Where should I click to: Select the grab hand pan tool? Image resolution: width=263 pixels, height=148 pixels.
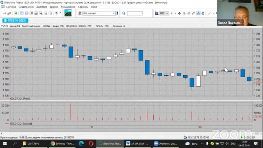pos(203,13)
